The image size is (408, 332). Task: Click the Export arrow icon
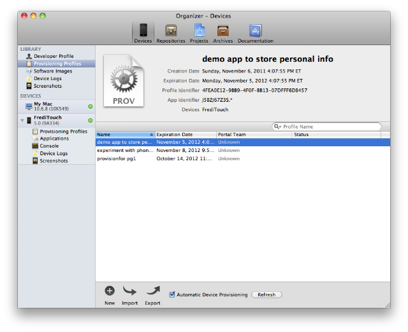click(153, 291)
